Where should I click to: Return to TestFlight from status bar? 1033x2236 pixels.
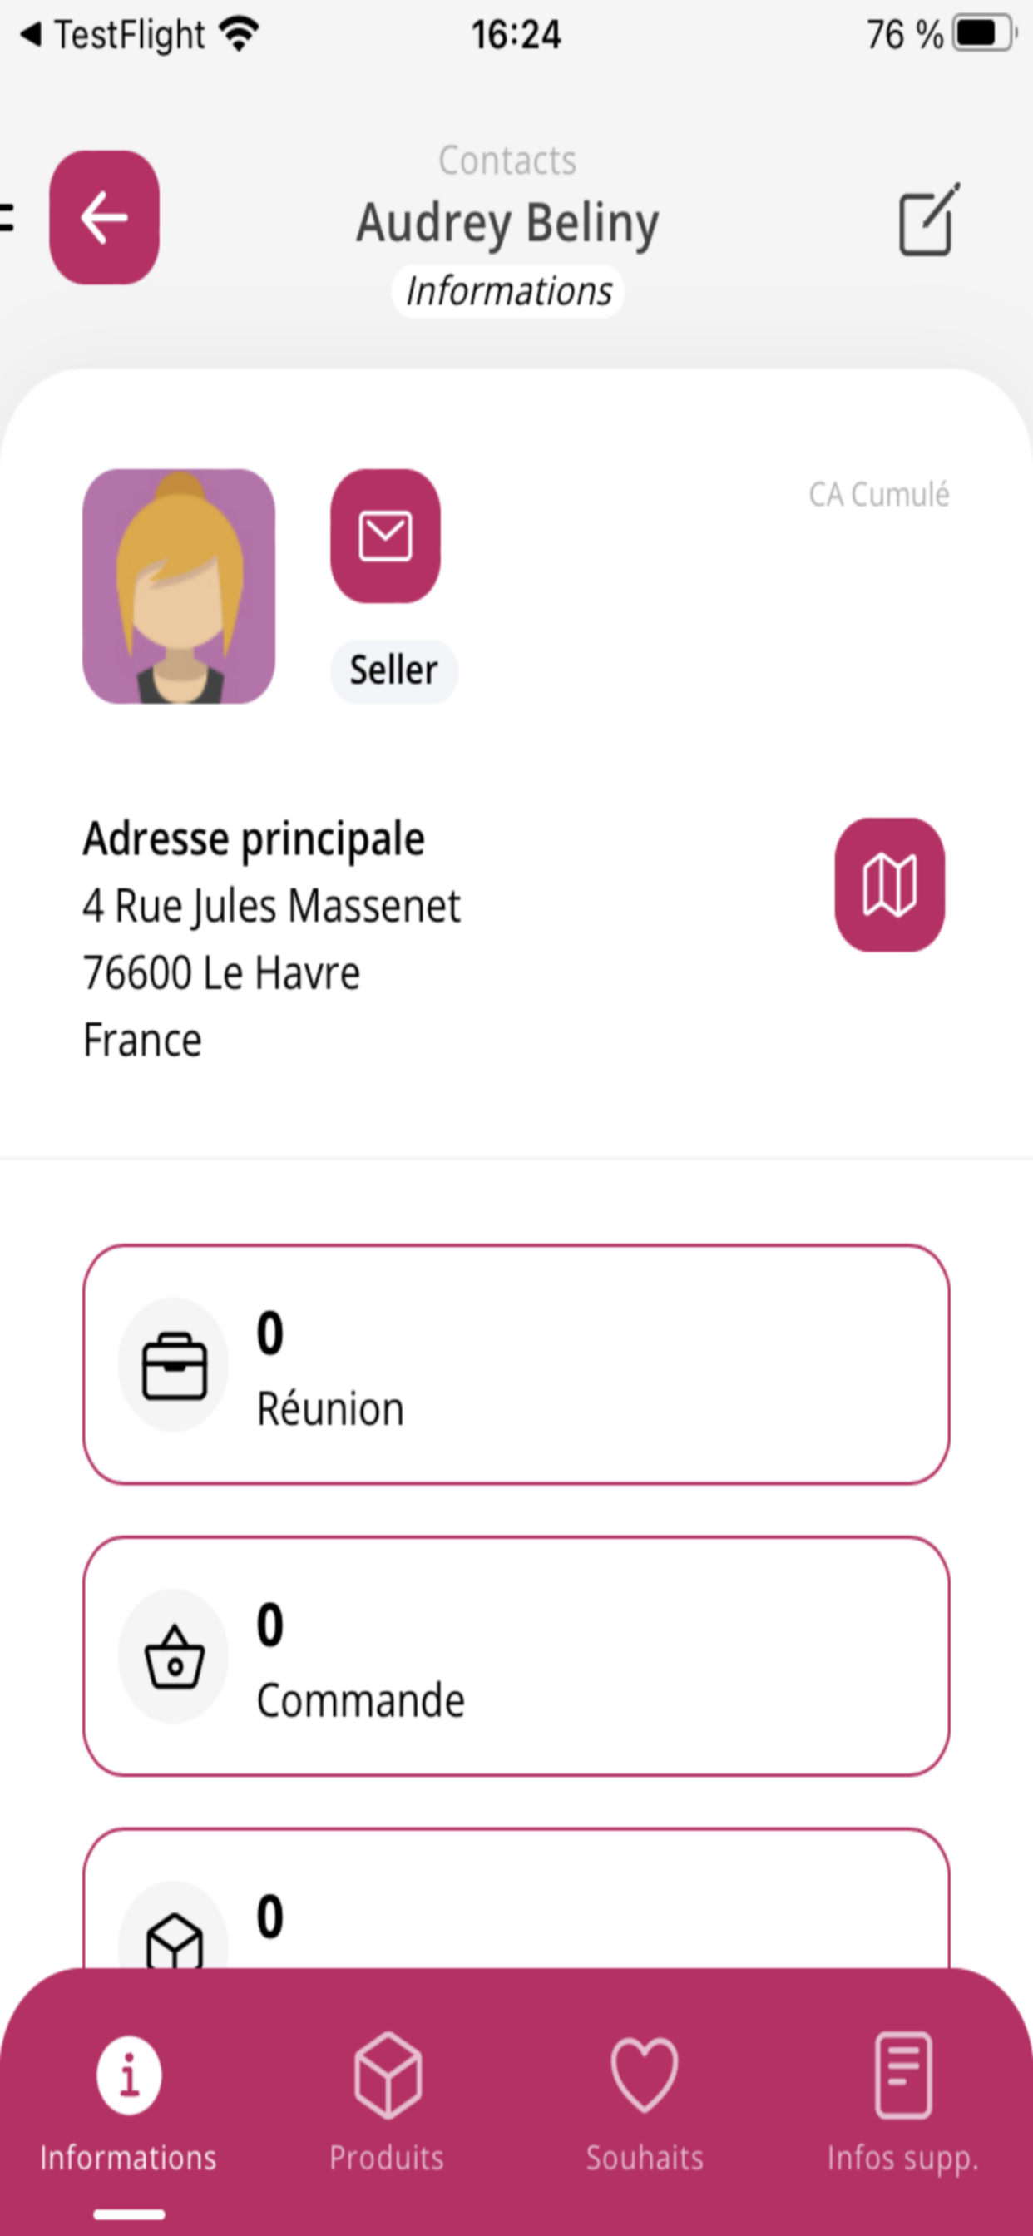click(x=114, y=35)
